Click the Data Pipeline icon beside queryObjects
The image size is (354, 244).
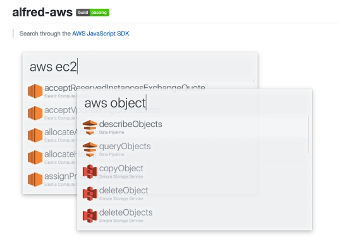click(90, 149)
